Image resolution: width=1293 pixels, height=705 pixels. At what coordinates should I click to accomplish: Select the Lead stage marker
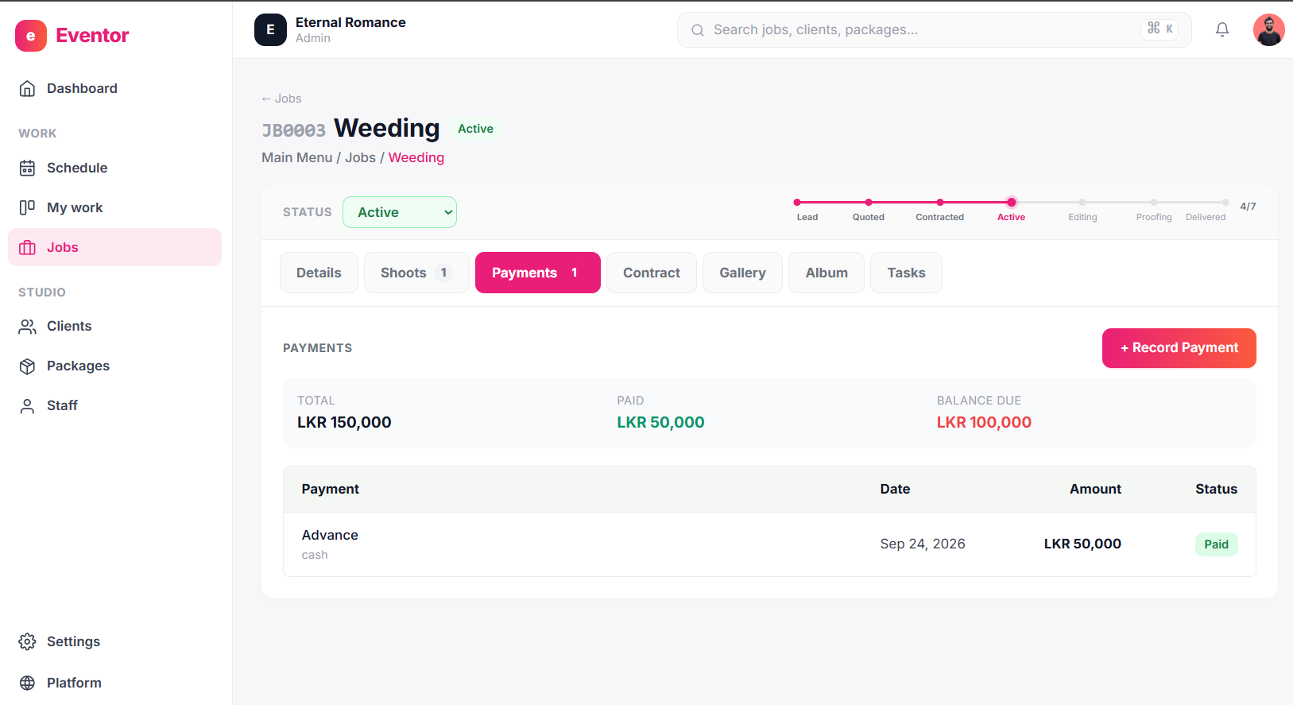coord(797,203)
